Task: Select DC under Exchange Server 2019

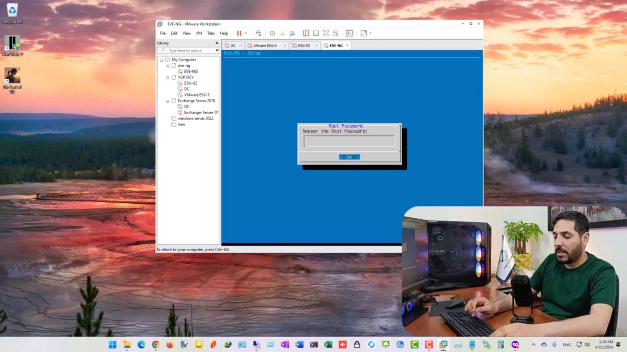Action: 187,107
